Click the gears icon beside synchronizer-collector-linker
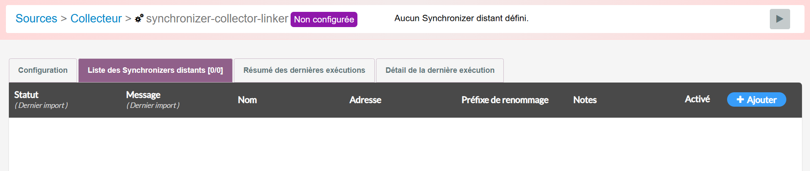Image resolution: width=810 pixels, height=171 pixels. coord(139,18)
